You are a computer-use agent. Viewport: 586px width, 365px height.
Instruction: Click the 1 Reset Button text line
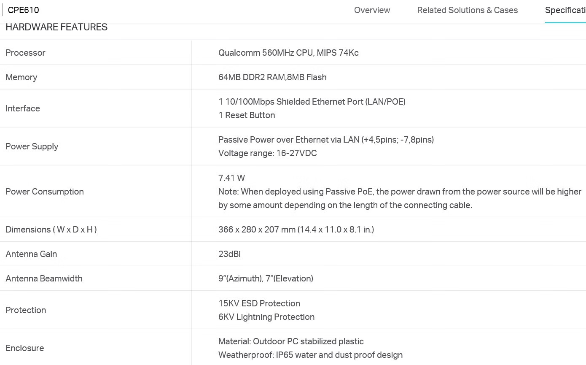point(247,115)
